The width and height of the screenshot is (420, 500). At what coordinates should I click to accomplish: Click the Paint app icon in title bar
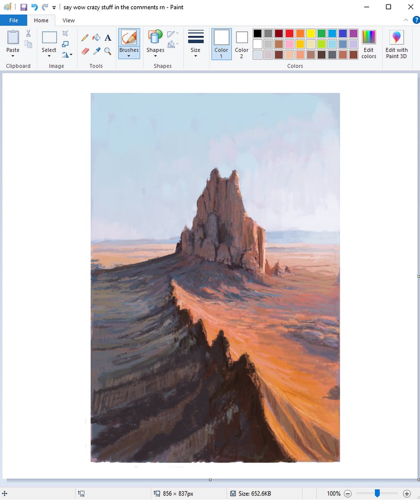pyautogui.click(x=7, y=7)
